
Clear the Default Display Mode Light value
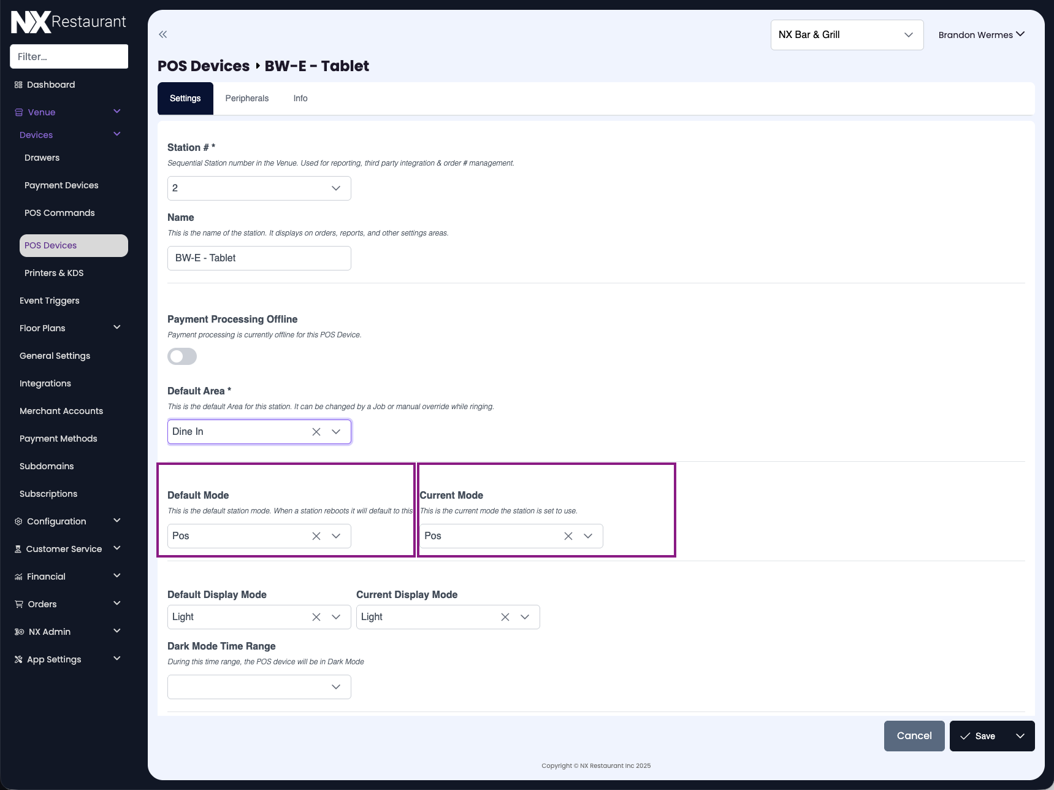316,617
